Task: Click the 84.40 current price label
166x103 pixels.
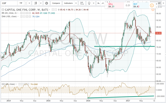Action: [158, 33]
